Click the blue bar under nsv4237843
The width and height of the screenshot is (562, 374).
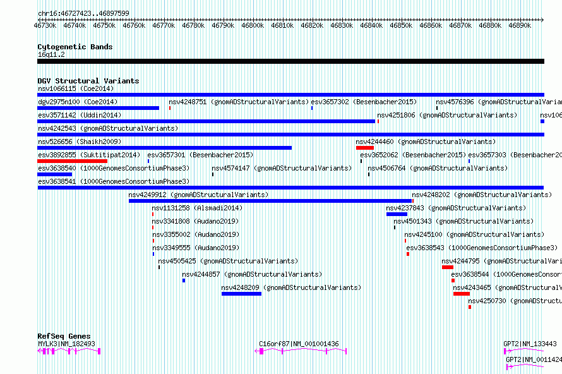pyautogui.click(x=397, y=214)
